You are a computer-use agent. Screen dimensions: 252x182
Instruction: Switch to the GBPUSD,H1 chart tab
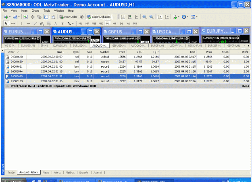pyautogui.click(x=119, y=46)
